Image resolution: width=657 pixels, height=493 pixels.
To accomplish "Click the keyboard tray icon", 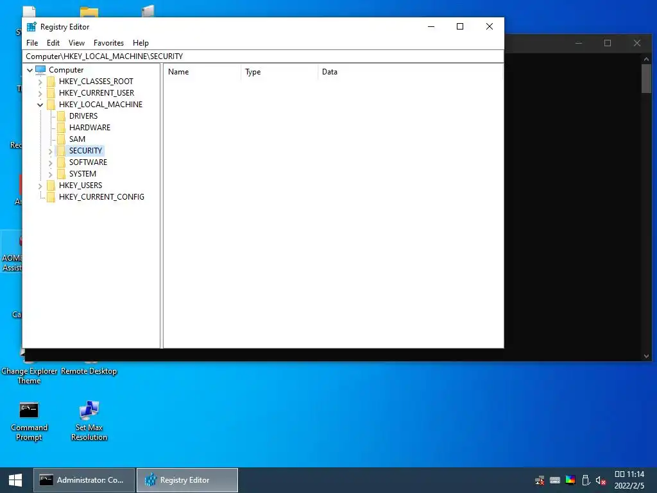I will point(555,480).
